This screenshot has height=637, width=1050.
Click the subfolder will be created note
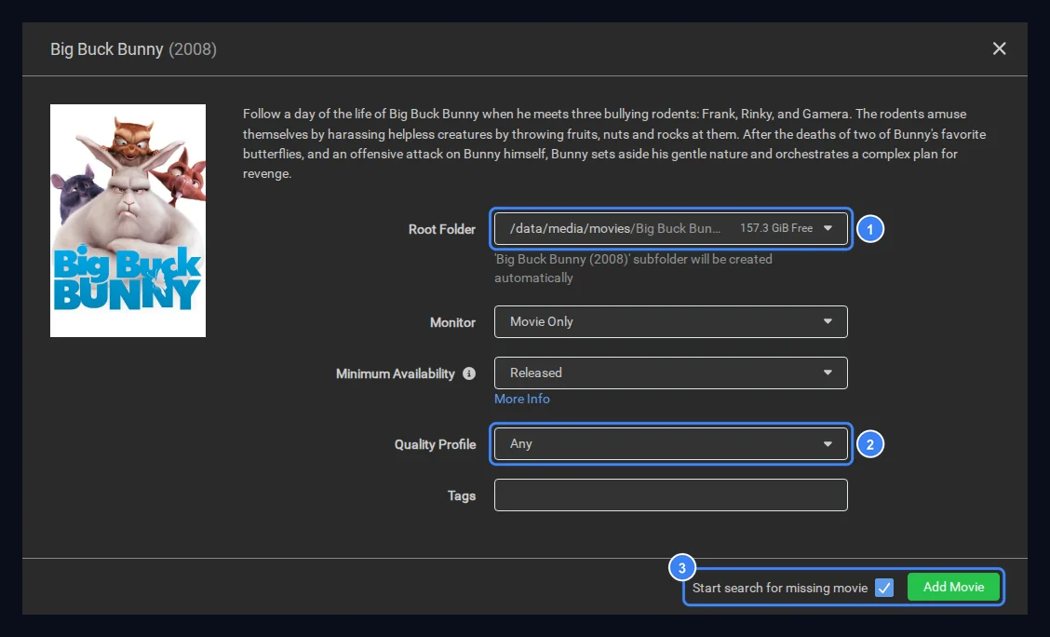[633, 268]
